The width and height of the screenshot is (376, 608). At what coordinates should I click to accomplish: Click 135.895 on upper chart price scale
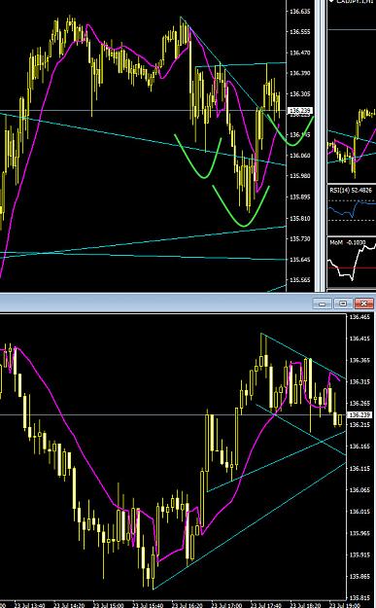tap(300, 197)
